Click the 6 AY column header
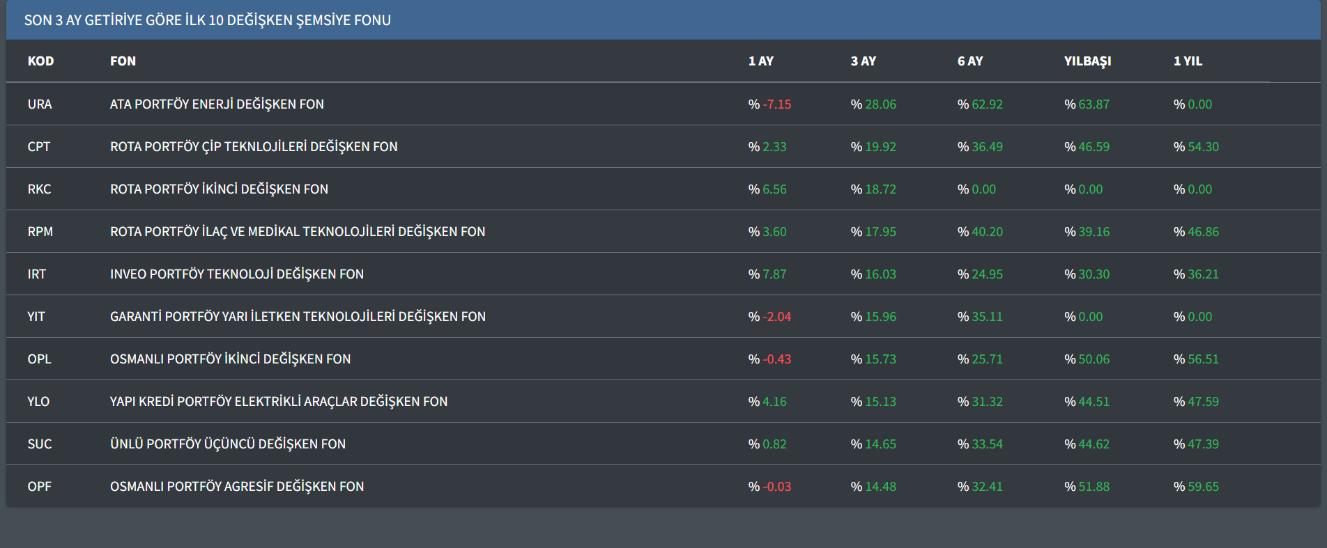Viewport: 1327px width, 548px height. pyautogui.click(x=969, y=61)
